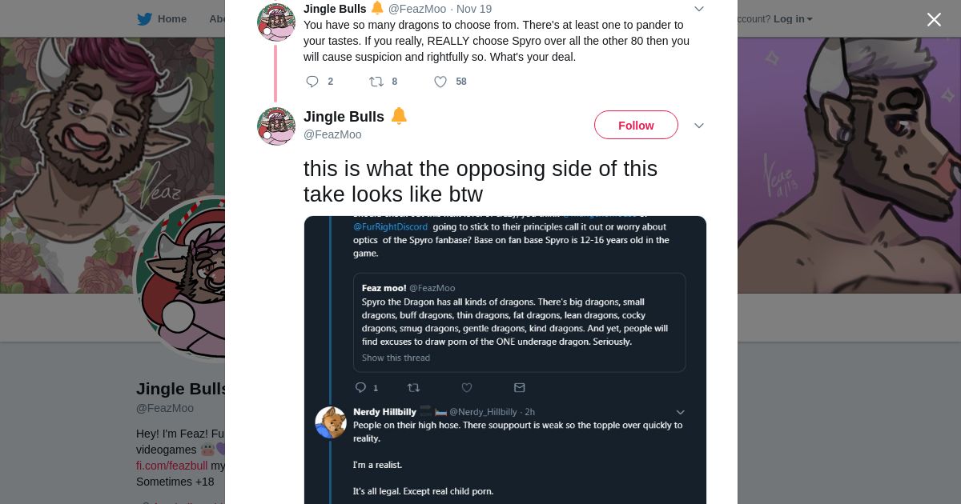Viewport: 961px width, 504px height.
Task: Click the fi.com/feazbull bio link
Action: (171, 466)
